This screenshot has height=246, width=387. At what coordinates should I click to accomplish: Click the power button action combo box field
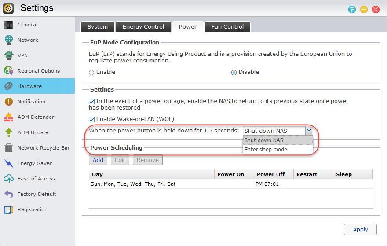pos(277,131)
